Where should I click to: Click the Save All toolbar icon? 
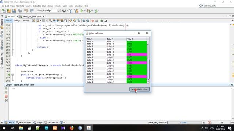19,11
